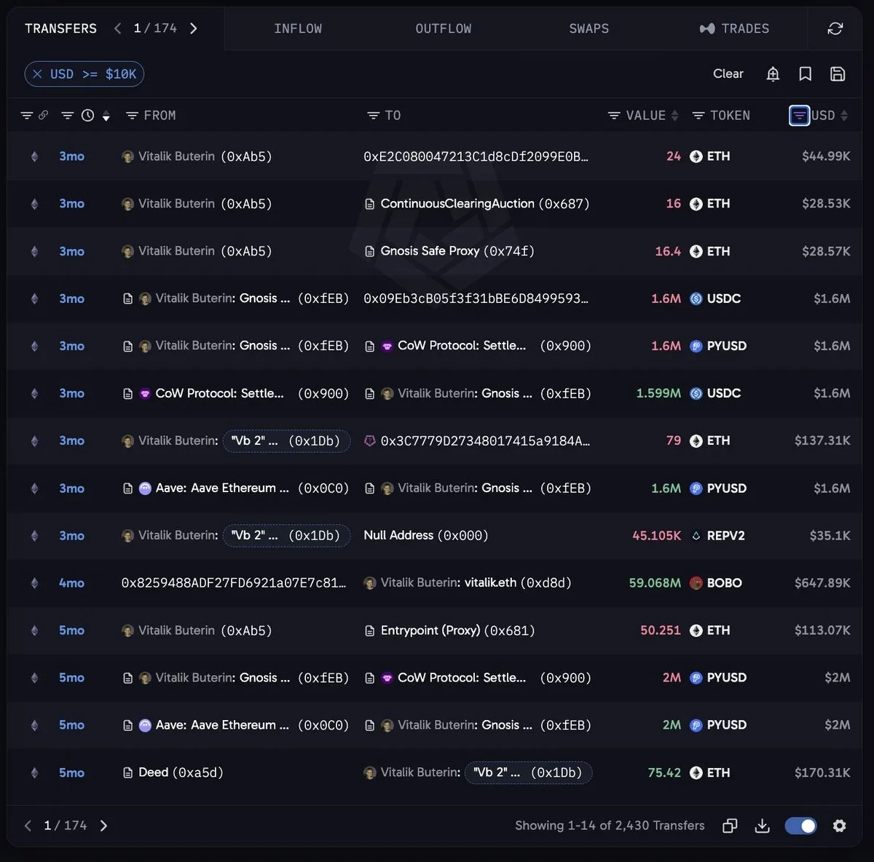Go to next page in footer pagination

[x=103, y=826]
